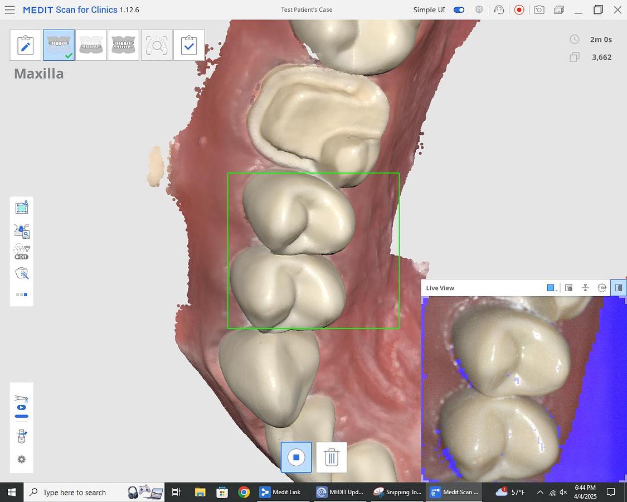Open the scan data review tool
627x502 pixels.
coord(22,230)
